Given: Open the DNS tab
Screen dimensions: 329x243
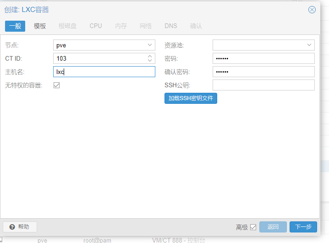Looking at the screenshot, I should (x=171, y=26).
